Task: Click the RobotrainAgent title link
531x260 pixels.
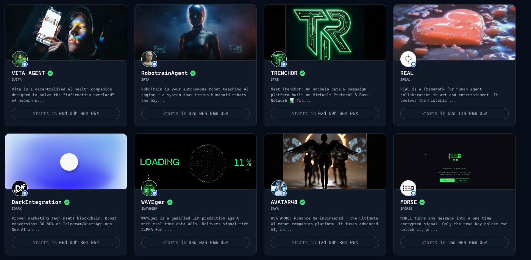Action: (164, 73)
